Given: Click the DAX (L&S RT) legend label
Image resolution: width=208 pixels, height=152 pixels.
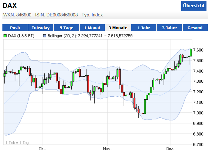Looking at the screenshot, I should [x=21, y=36].
